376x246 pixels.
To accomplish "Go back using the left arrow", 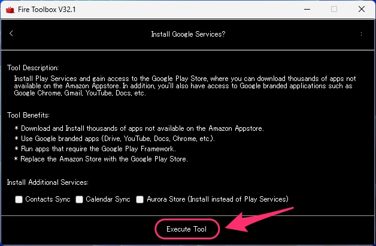I will point(11,34).
